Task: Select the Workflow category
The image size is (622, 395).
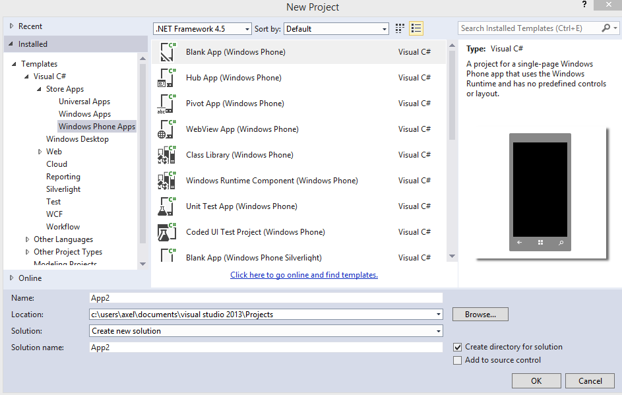Action: click(x=63, y=227)
